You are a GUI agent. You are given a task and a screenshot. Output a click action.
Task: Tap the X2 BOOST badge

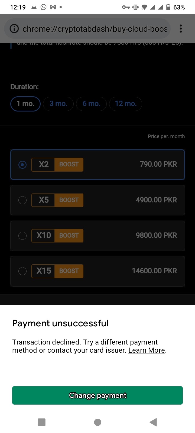(x=57, y=165)
